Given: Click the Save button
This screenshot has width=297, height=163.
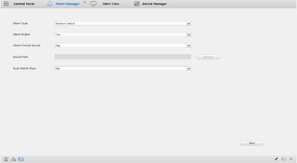Looking at the screenshot, I should coord(252,143).
